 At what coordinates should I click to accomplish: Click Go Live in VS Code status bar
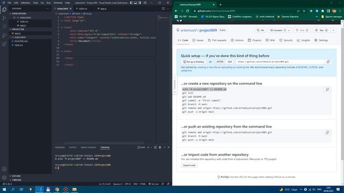153,184
